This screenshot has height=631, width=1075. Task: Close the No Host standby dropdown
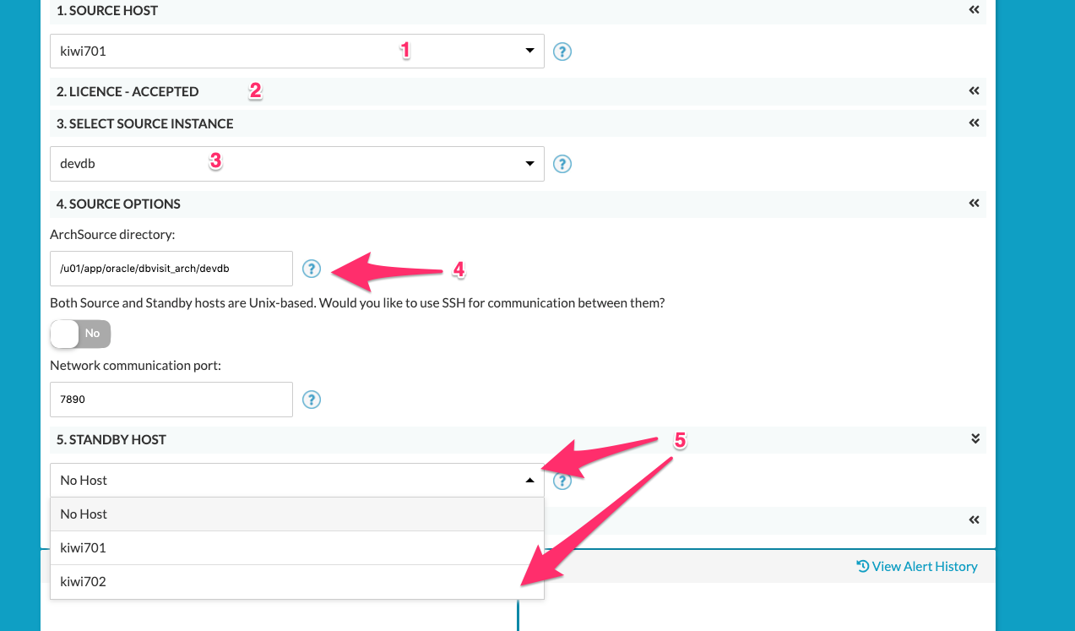(297, 480)
